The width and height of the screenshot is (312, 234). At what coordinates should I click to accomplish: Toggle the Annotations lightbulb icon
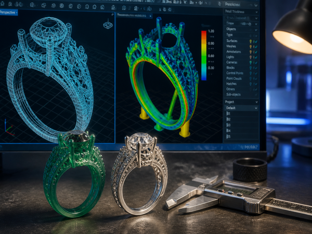(x=251, y=52)
